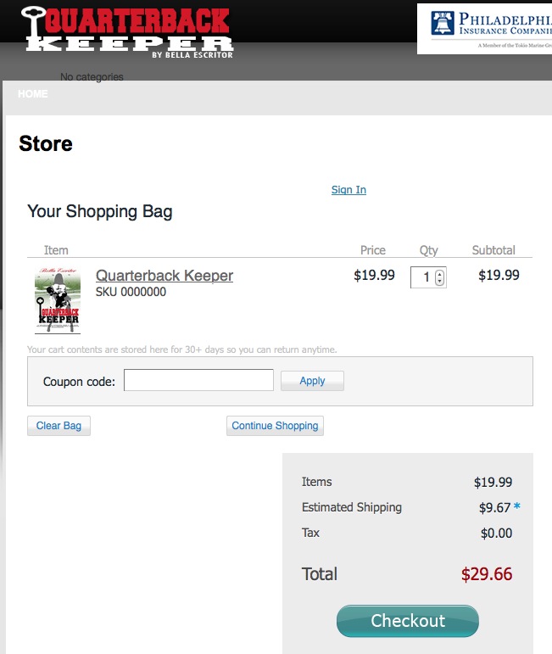
Task: Open the Quarterback Keeper product link
Action: click(164, 276)
